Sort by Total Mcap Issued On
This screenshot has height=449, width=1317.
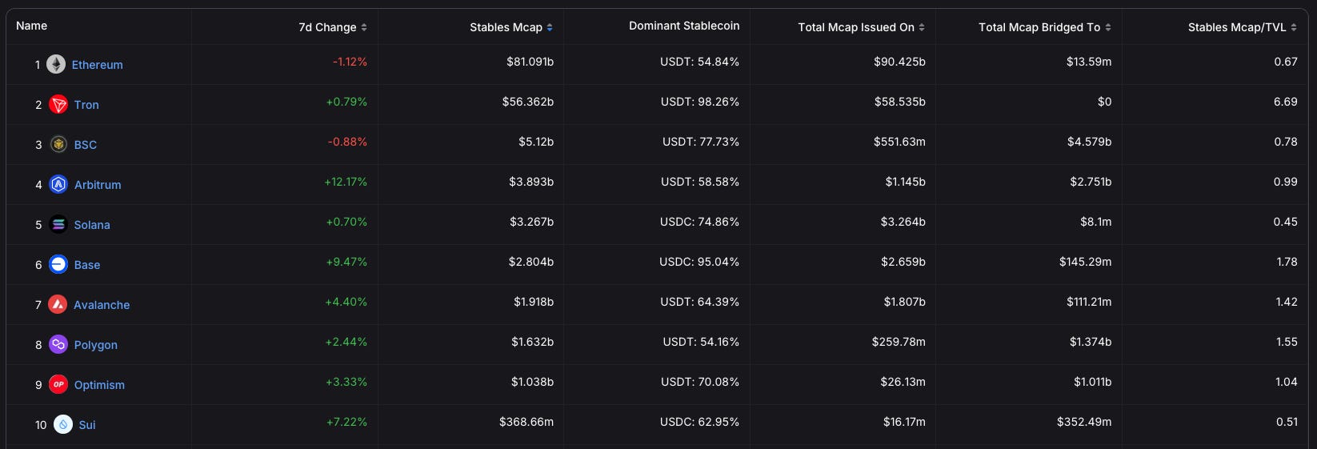(x=861, y=27)
